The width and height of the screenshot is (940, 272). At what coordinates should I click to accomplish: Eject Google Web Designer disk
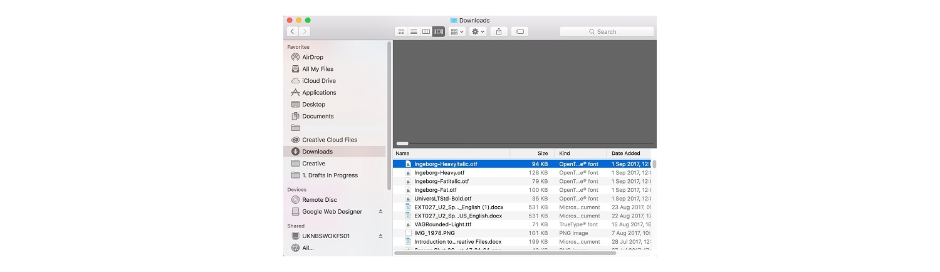(380, 212)
